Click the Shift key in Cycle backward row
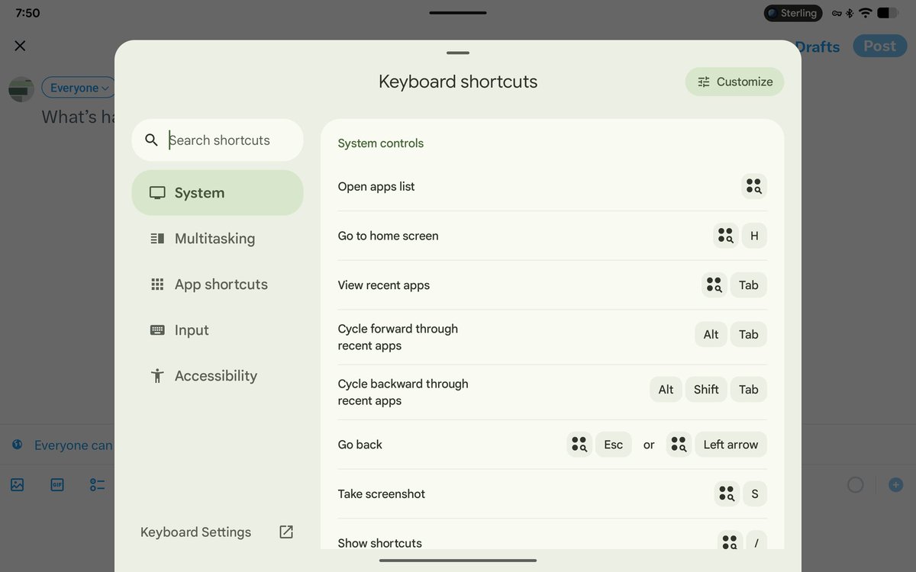916x572 pixels. point(706,390)
